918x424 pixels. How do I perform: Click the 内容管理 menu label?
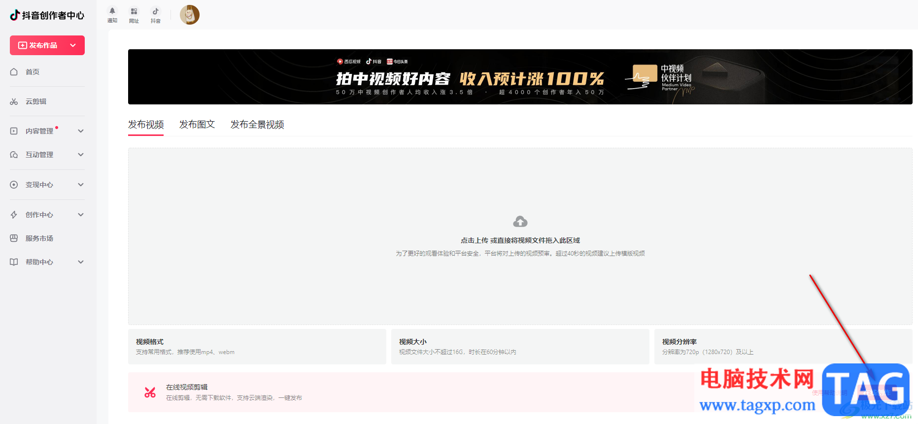click(x=39, y=131)
